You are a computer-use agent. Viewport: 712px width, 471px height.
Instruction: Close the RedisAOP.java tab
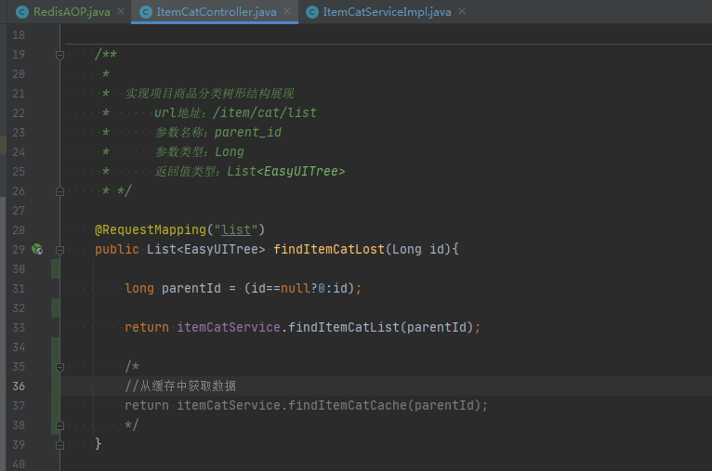[121, 11]
